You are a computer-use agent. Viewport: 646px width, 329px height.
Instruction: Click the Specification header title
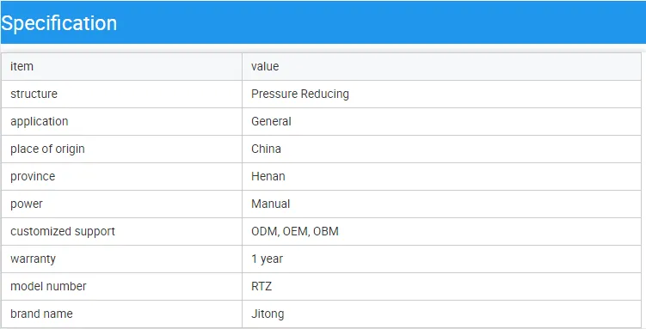tap(58, 23)
